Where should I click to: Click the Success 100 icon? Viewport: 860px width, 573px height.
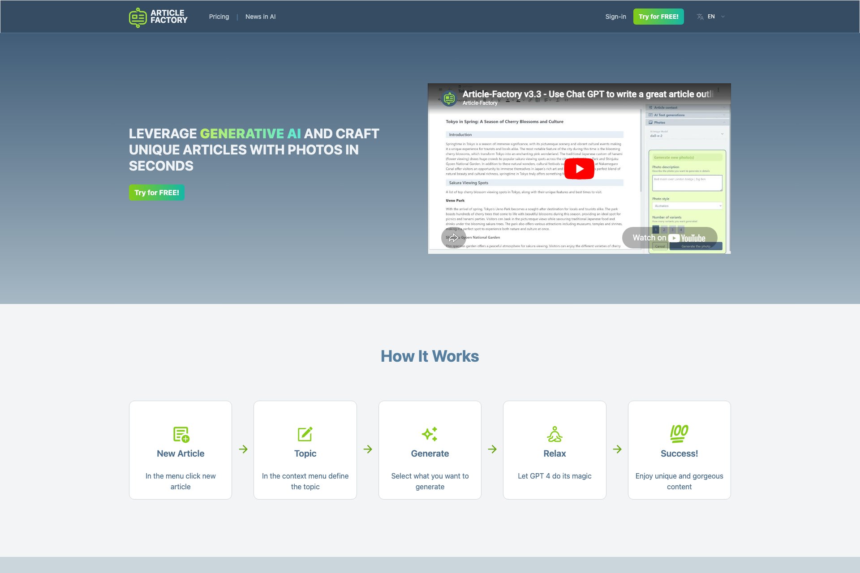pyautogui.click(x=679, y=433)
